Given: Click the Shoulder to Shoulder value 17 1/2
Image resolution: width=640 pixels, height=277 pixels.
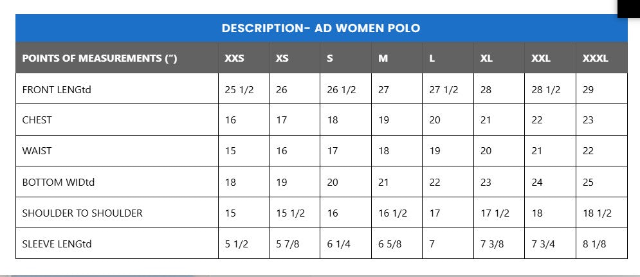Looking at the screenshot, I should 495,213.
